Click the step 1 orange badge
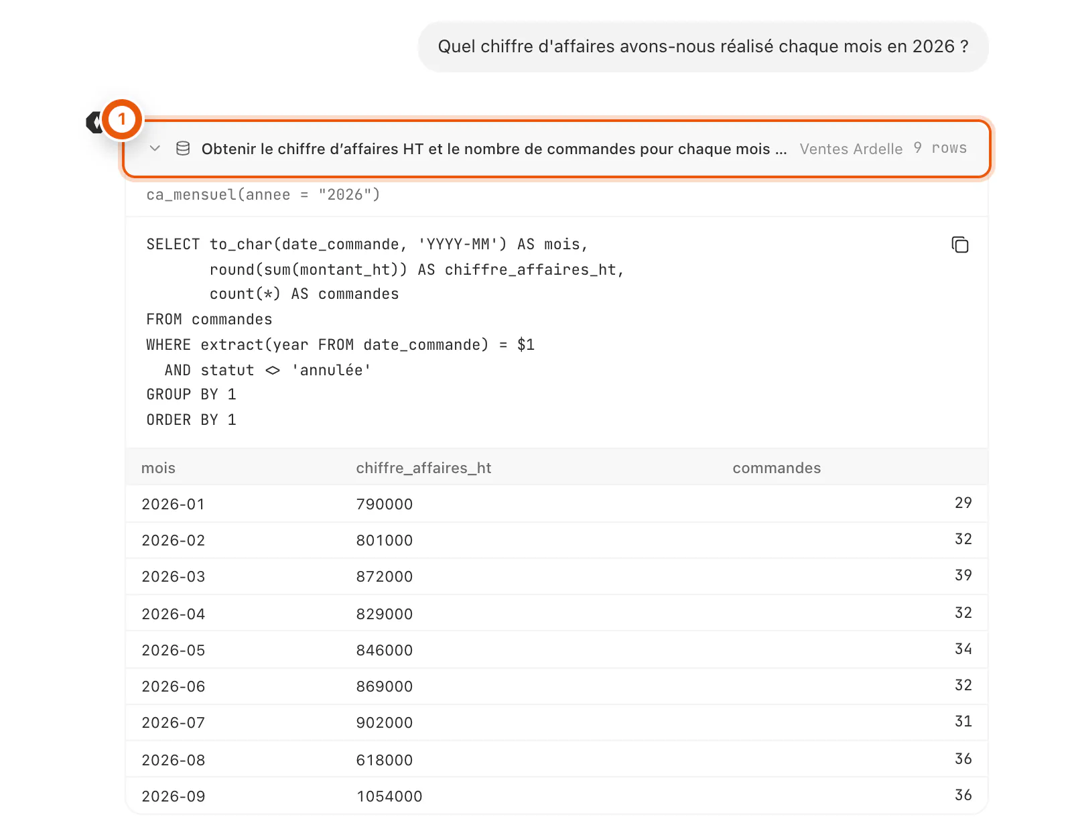The height and width of the screenshot is (831, 1072). (122, 120)
